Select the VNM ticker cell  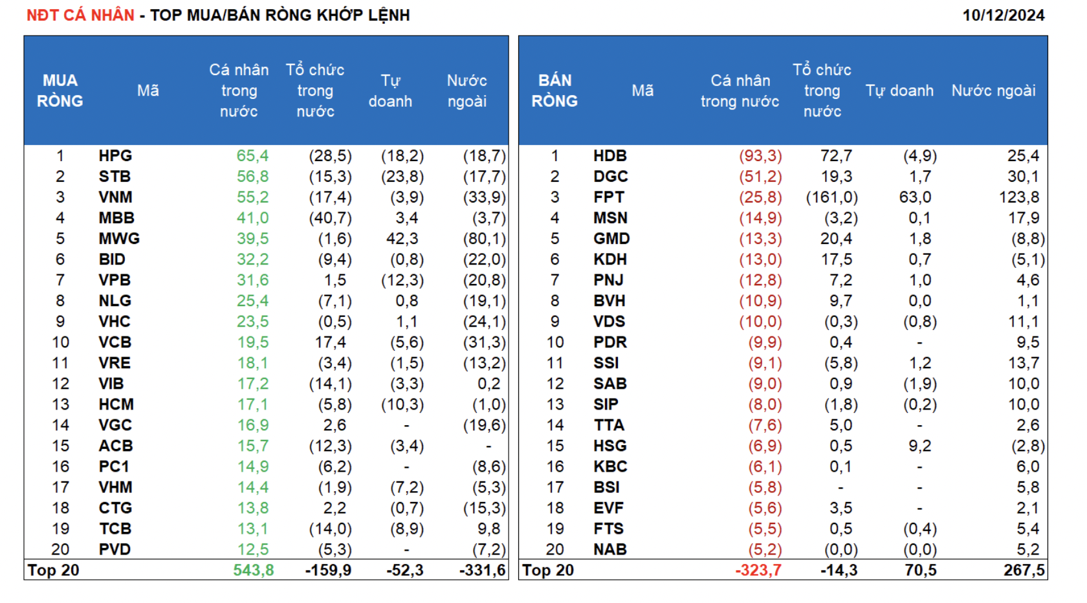(115, 197)
